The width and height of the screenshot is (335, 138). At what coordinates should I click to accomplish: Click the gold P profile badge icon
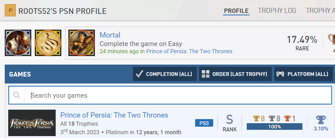coord(10,11)
